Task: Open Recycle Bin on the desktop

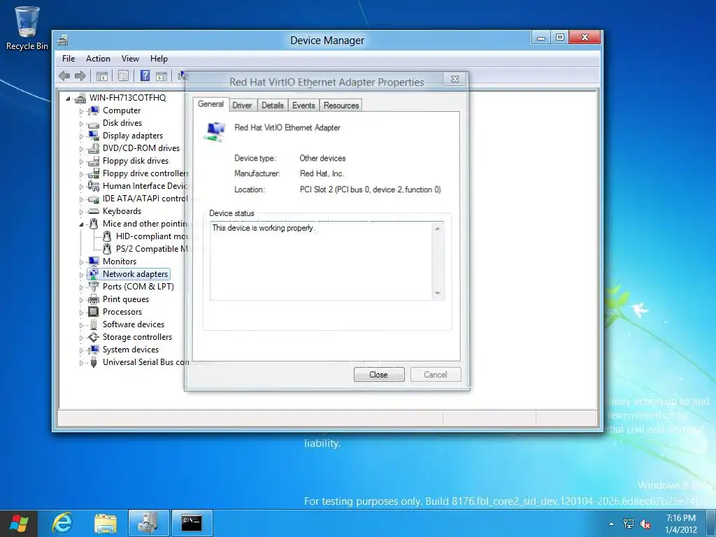Action: 27,28
